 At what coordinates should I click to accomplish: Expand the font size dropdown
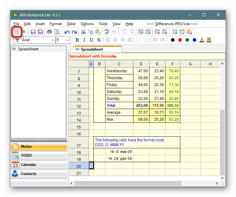[67, 40]
